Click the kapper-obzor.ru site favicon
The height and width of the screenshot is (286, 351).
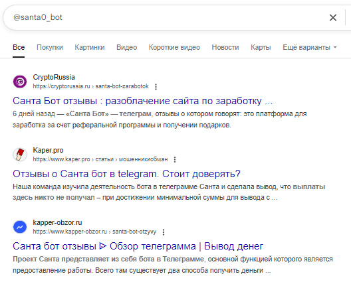point(20,227)
